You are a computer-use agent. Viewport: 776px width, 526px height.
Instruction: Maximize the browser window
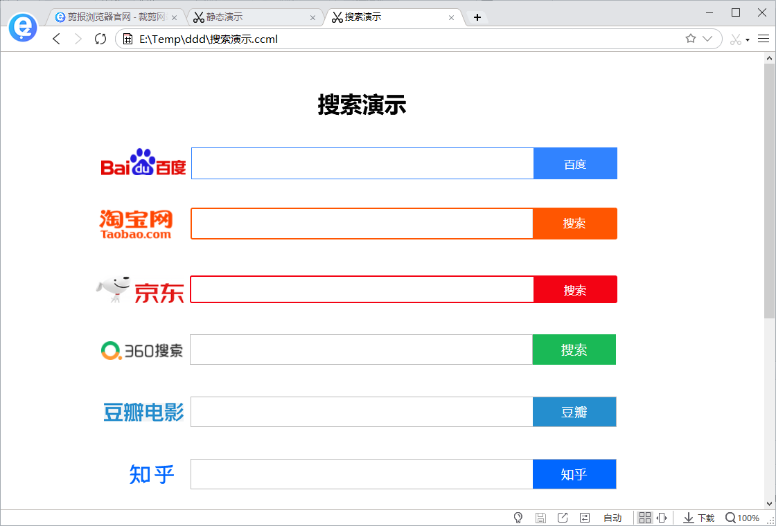[736, 13]
